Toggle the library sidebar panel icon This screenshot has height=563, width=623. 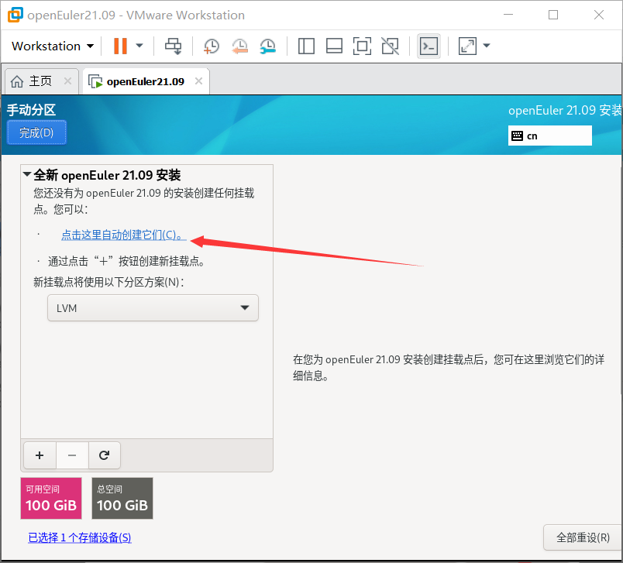pos(306,46)
